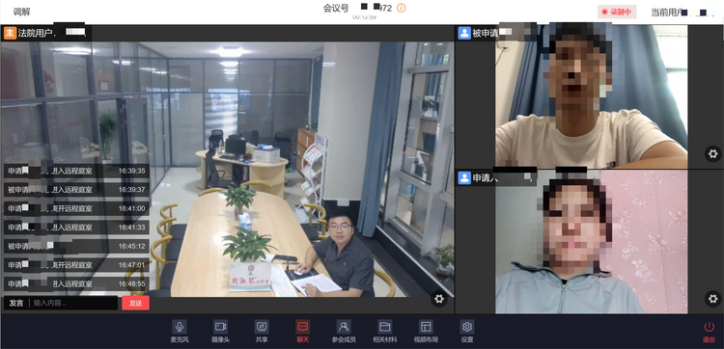The image size is (724, 349).
Task: Click the 会议号 meeting number label
Action: [x=336, y=8]
